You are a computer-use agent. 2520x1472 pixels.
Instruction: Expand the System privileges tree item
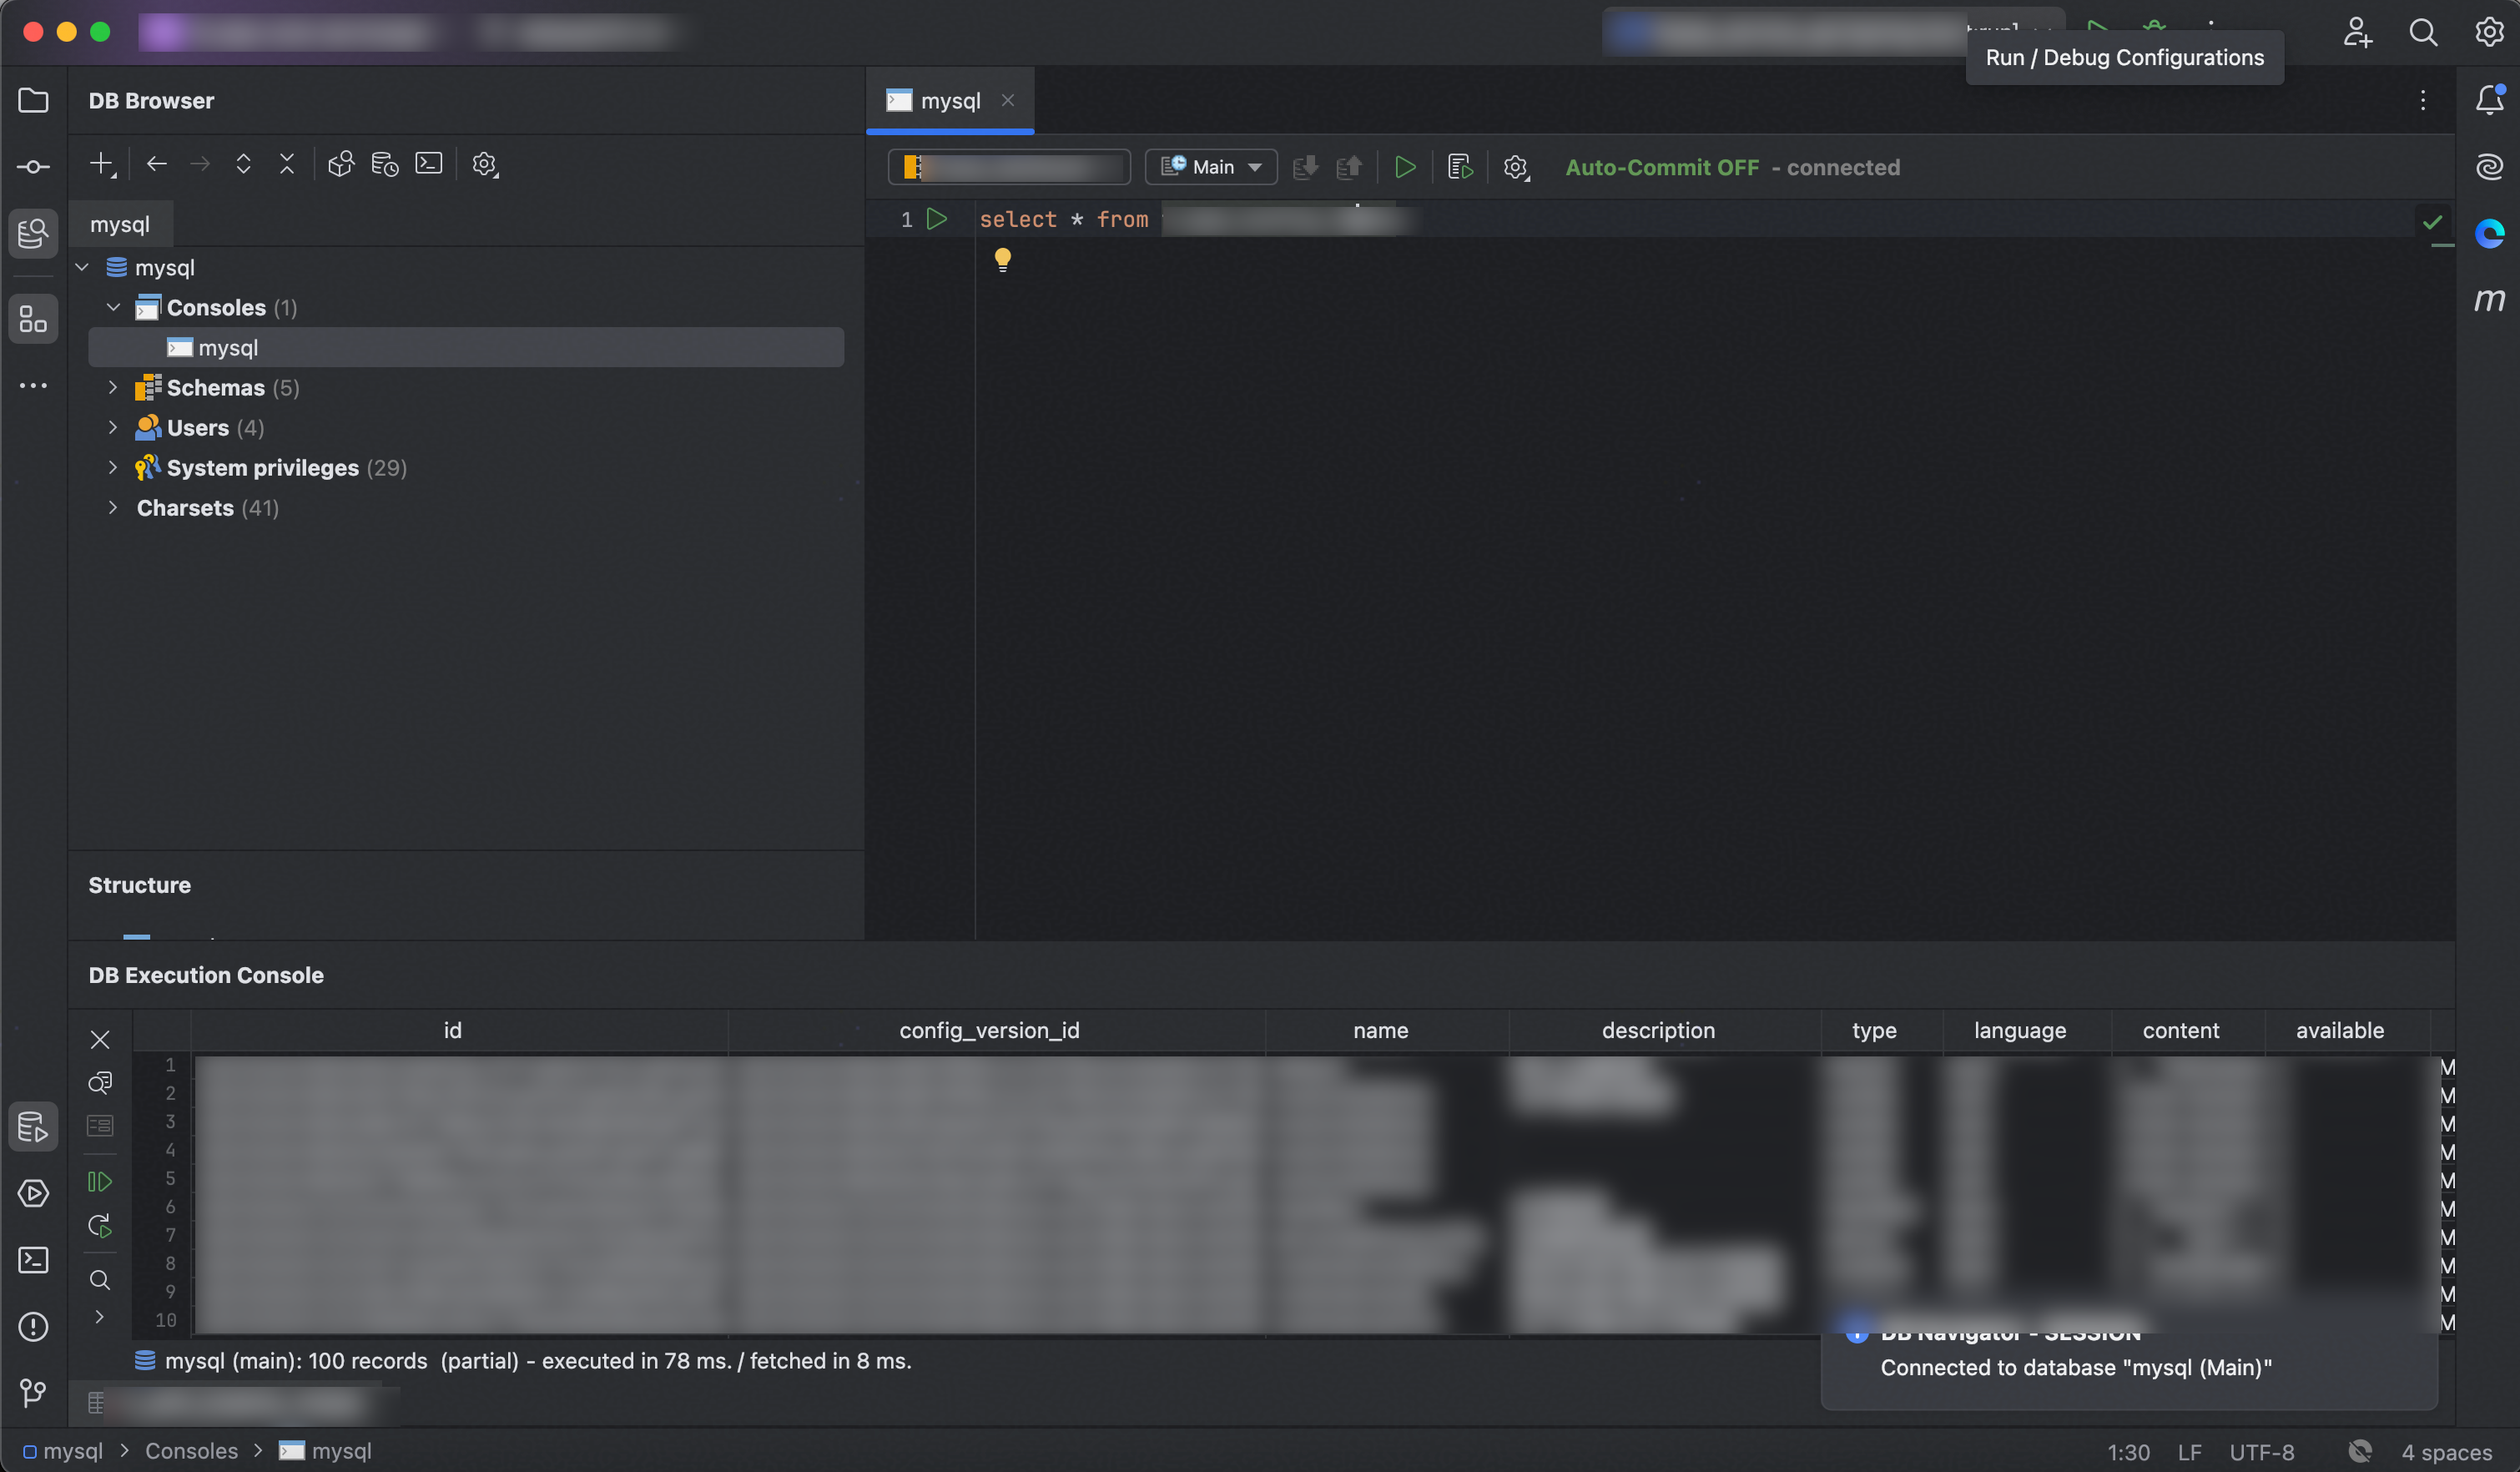pos(110,466)
